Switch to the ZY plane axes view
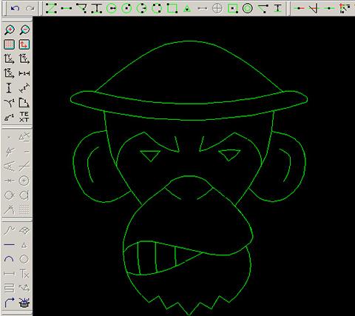This screenshot has height=316, width=355. pyautogui.click(x=24, y=59)
